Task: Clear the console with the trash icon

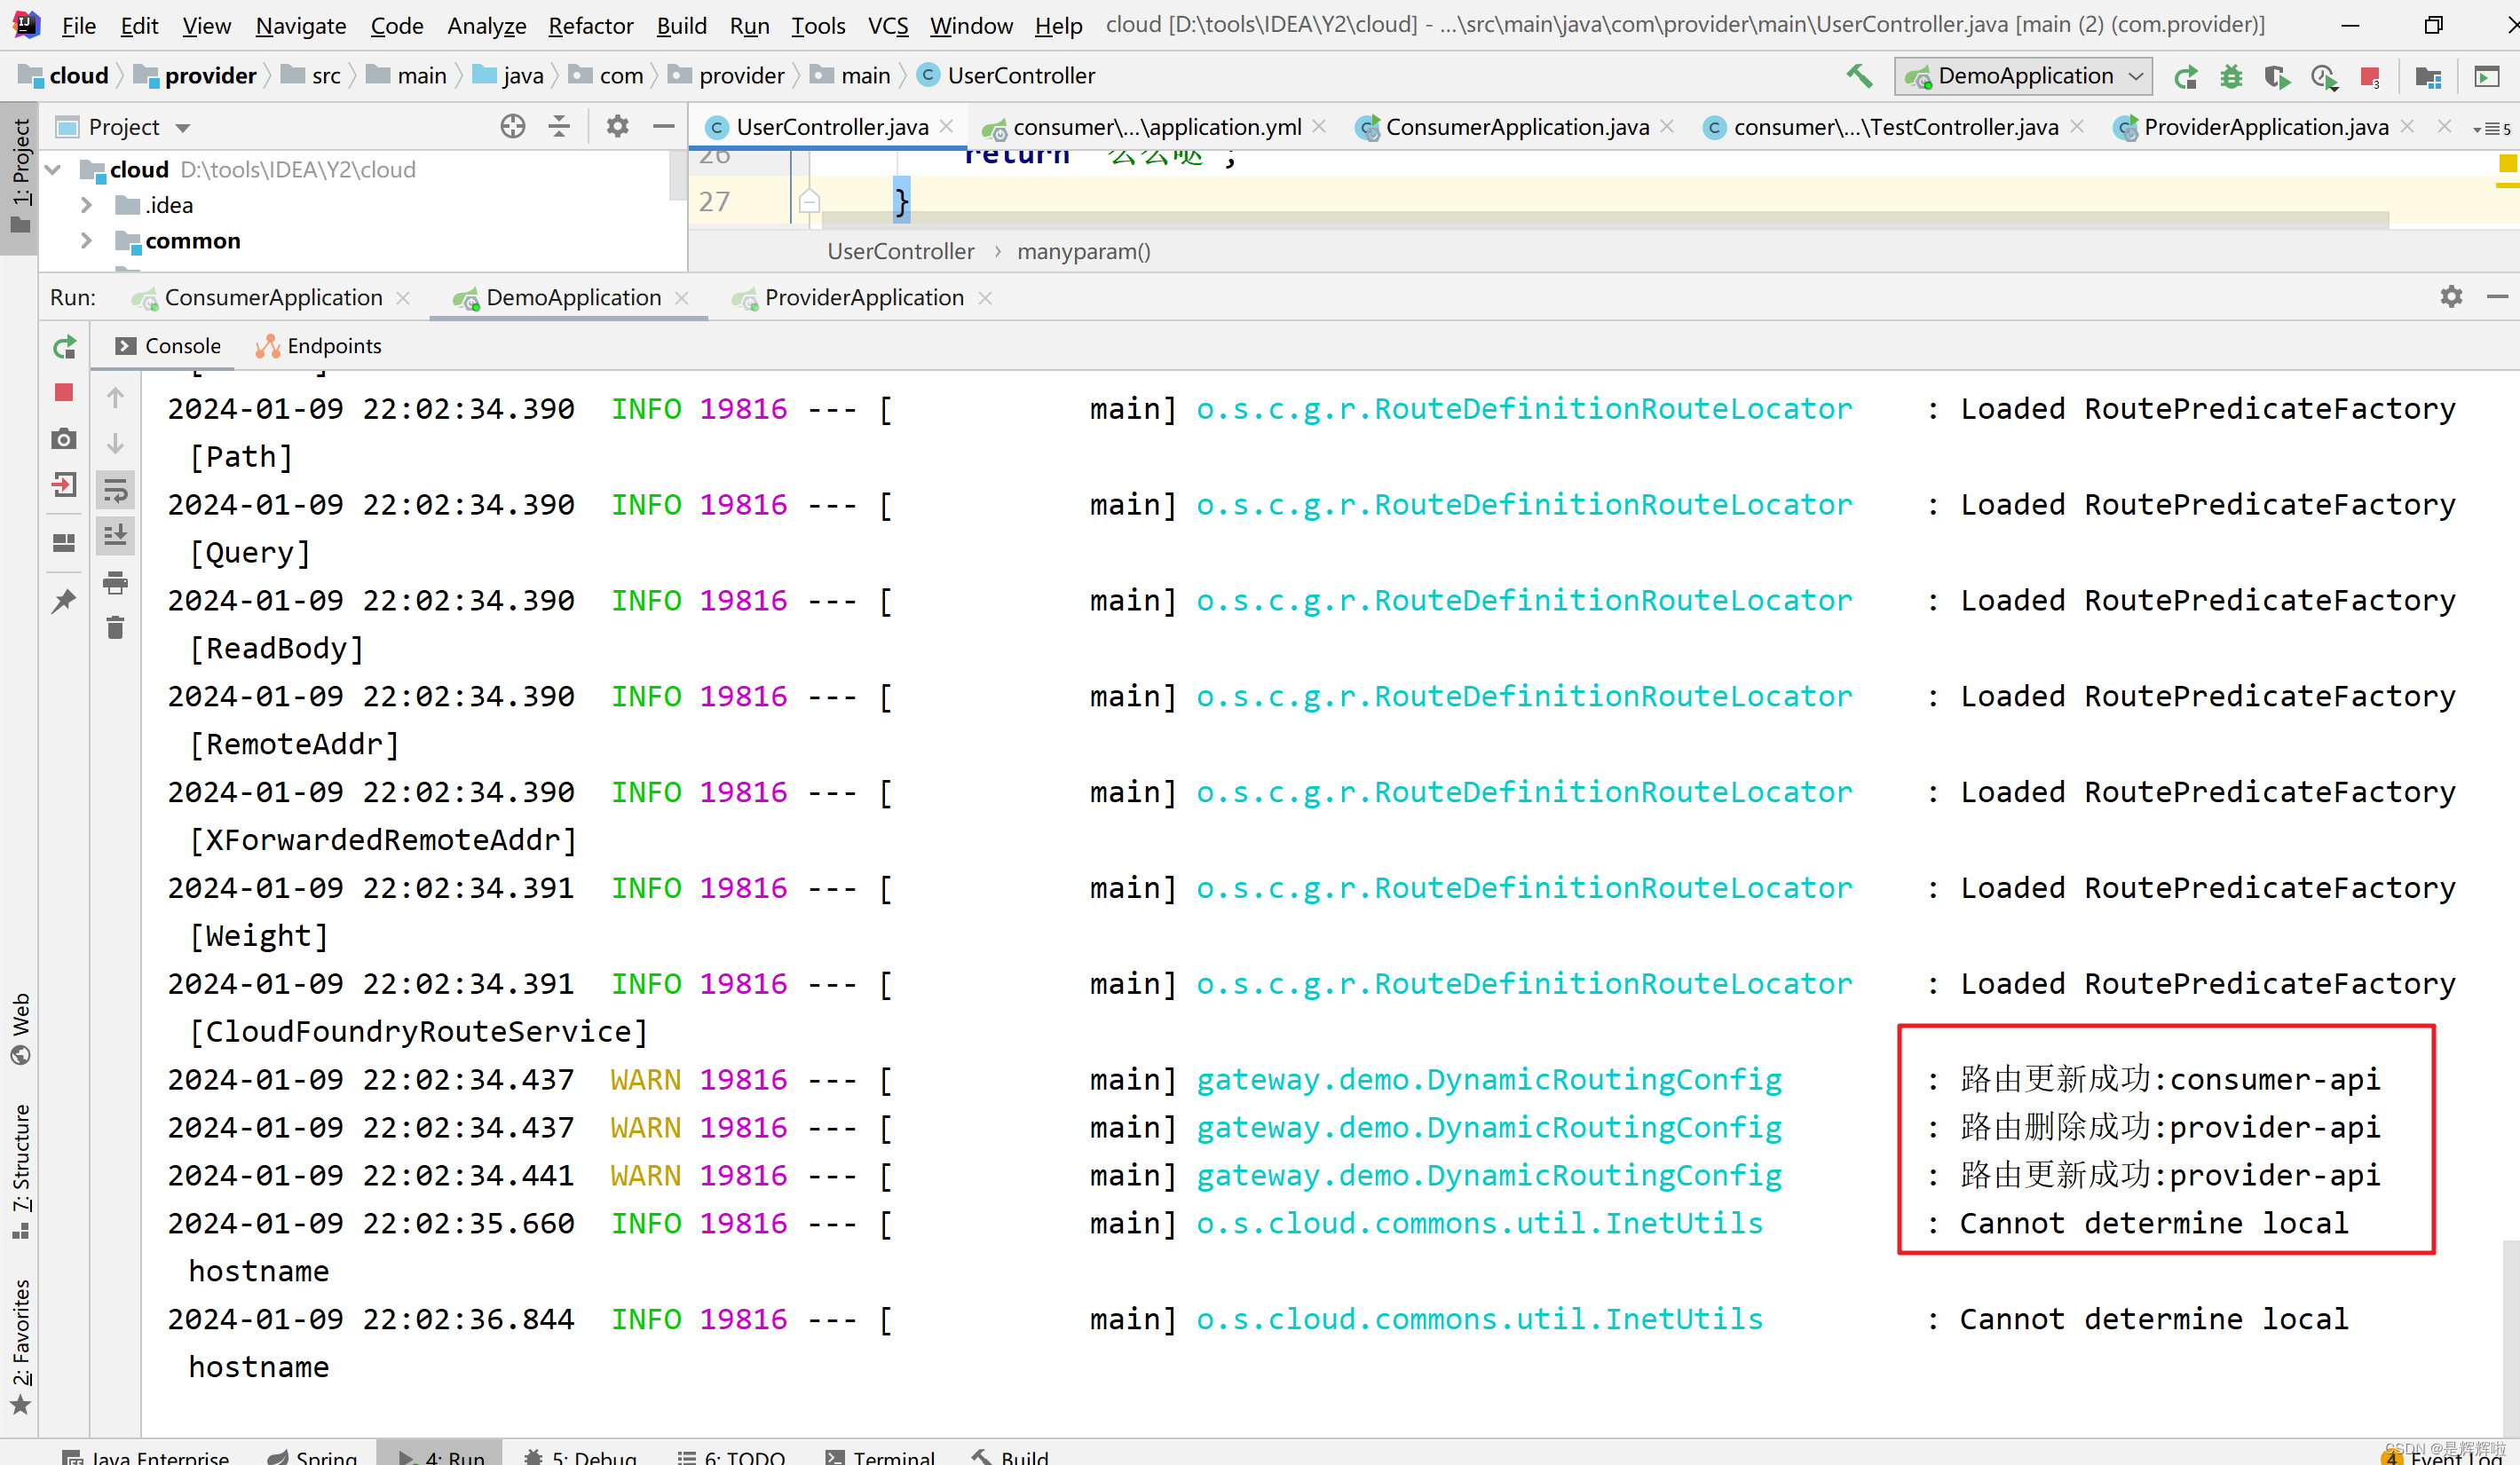Action: click(116, 627)
